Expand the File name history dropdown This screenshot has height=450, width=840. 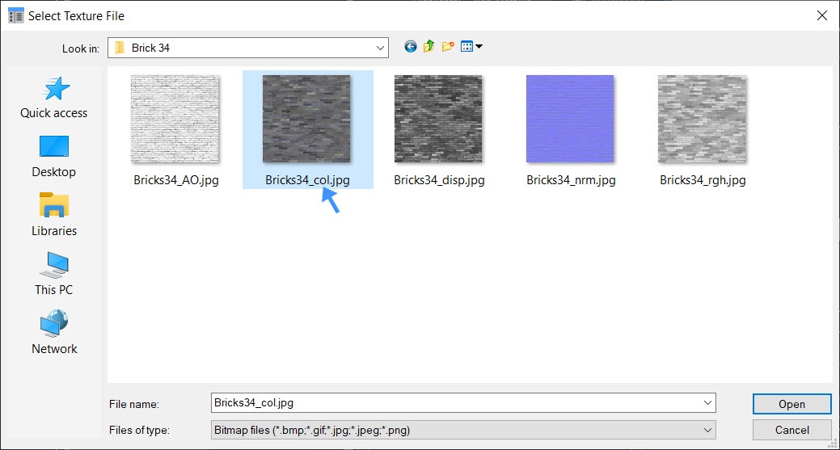pyautogui.click(x=707, y=403)
